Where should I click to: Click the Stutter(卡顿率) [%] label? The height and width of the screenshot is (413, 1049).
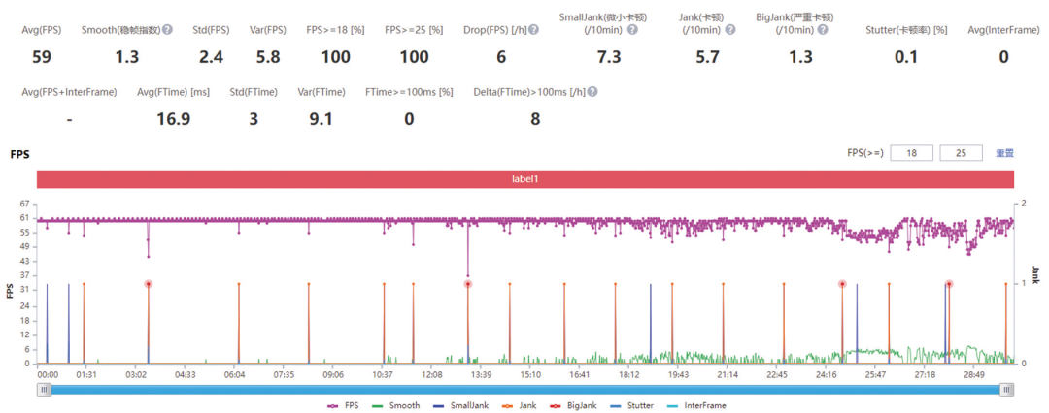pyautogui.click(x=906, y=30)
